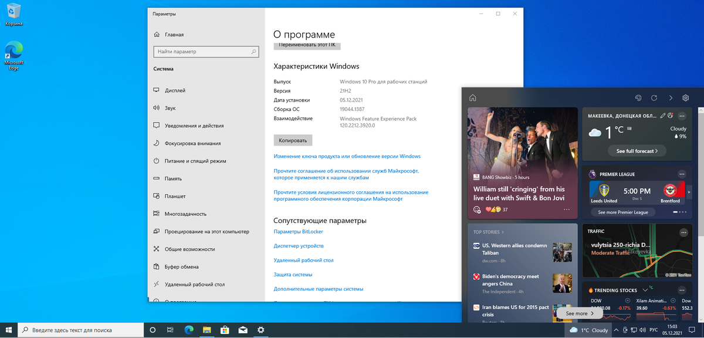
Task: Open news widget settings gear
Action: tap(685, 98)
